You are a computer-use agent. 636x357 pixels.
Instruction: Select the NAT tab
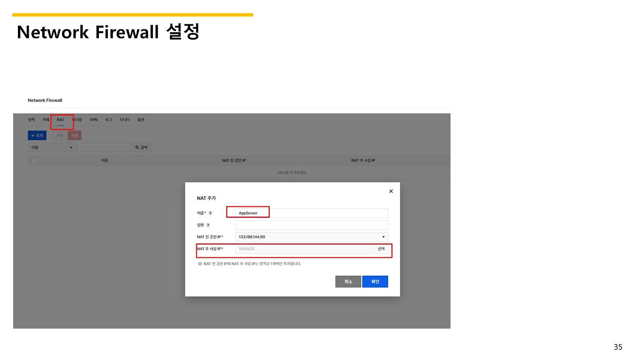coord(61,119)
